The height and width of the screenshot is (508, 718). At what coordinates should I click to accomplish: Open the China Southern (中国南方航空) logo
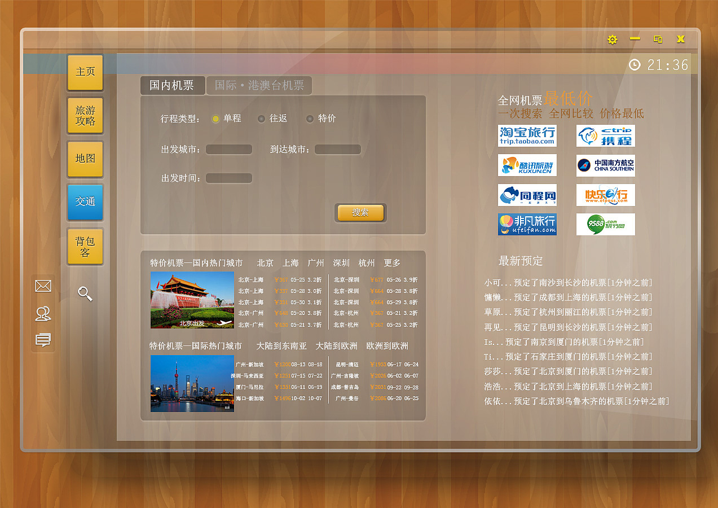[605, 165]
